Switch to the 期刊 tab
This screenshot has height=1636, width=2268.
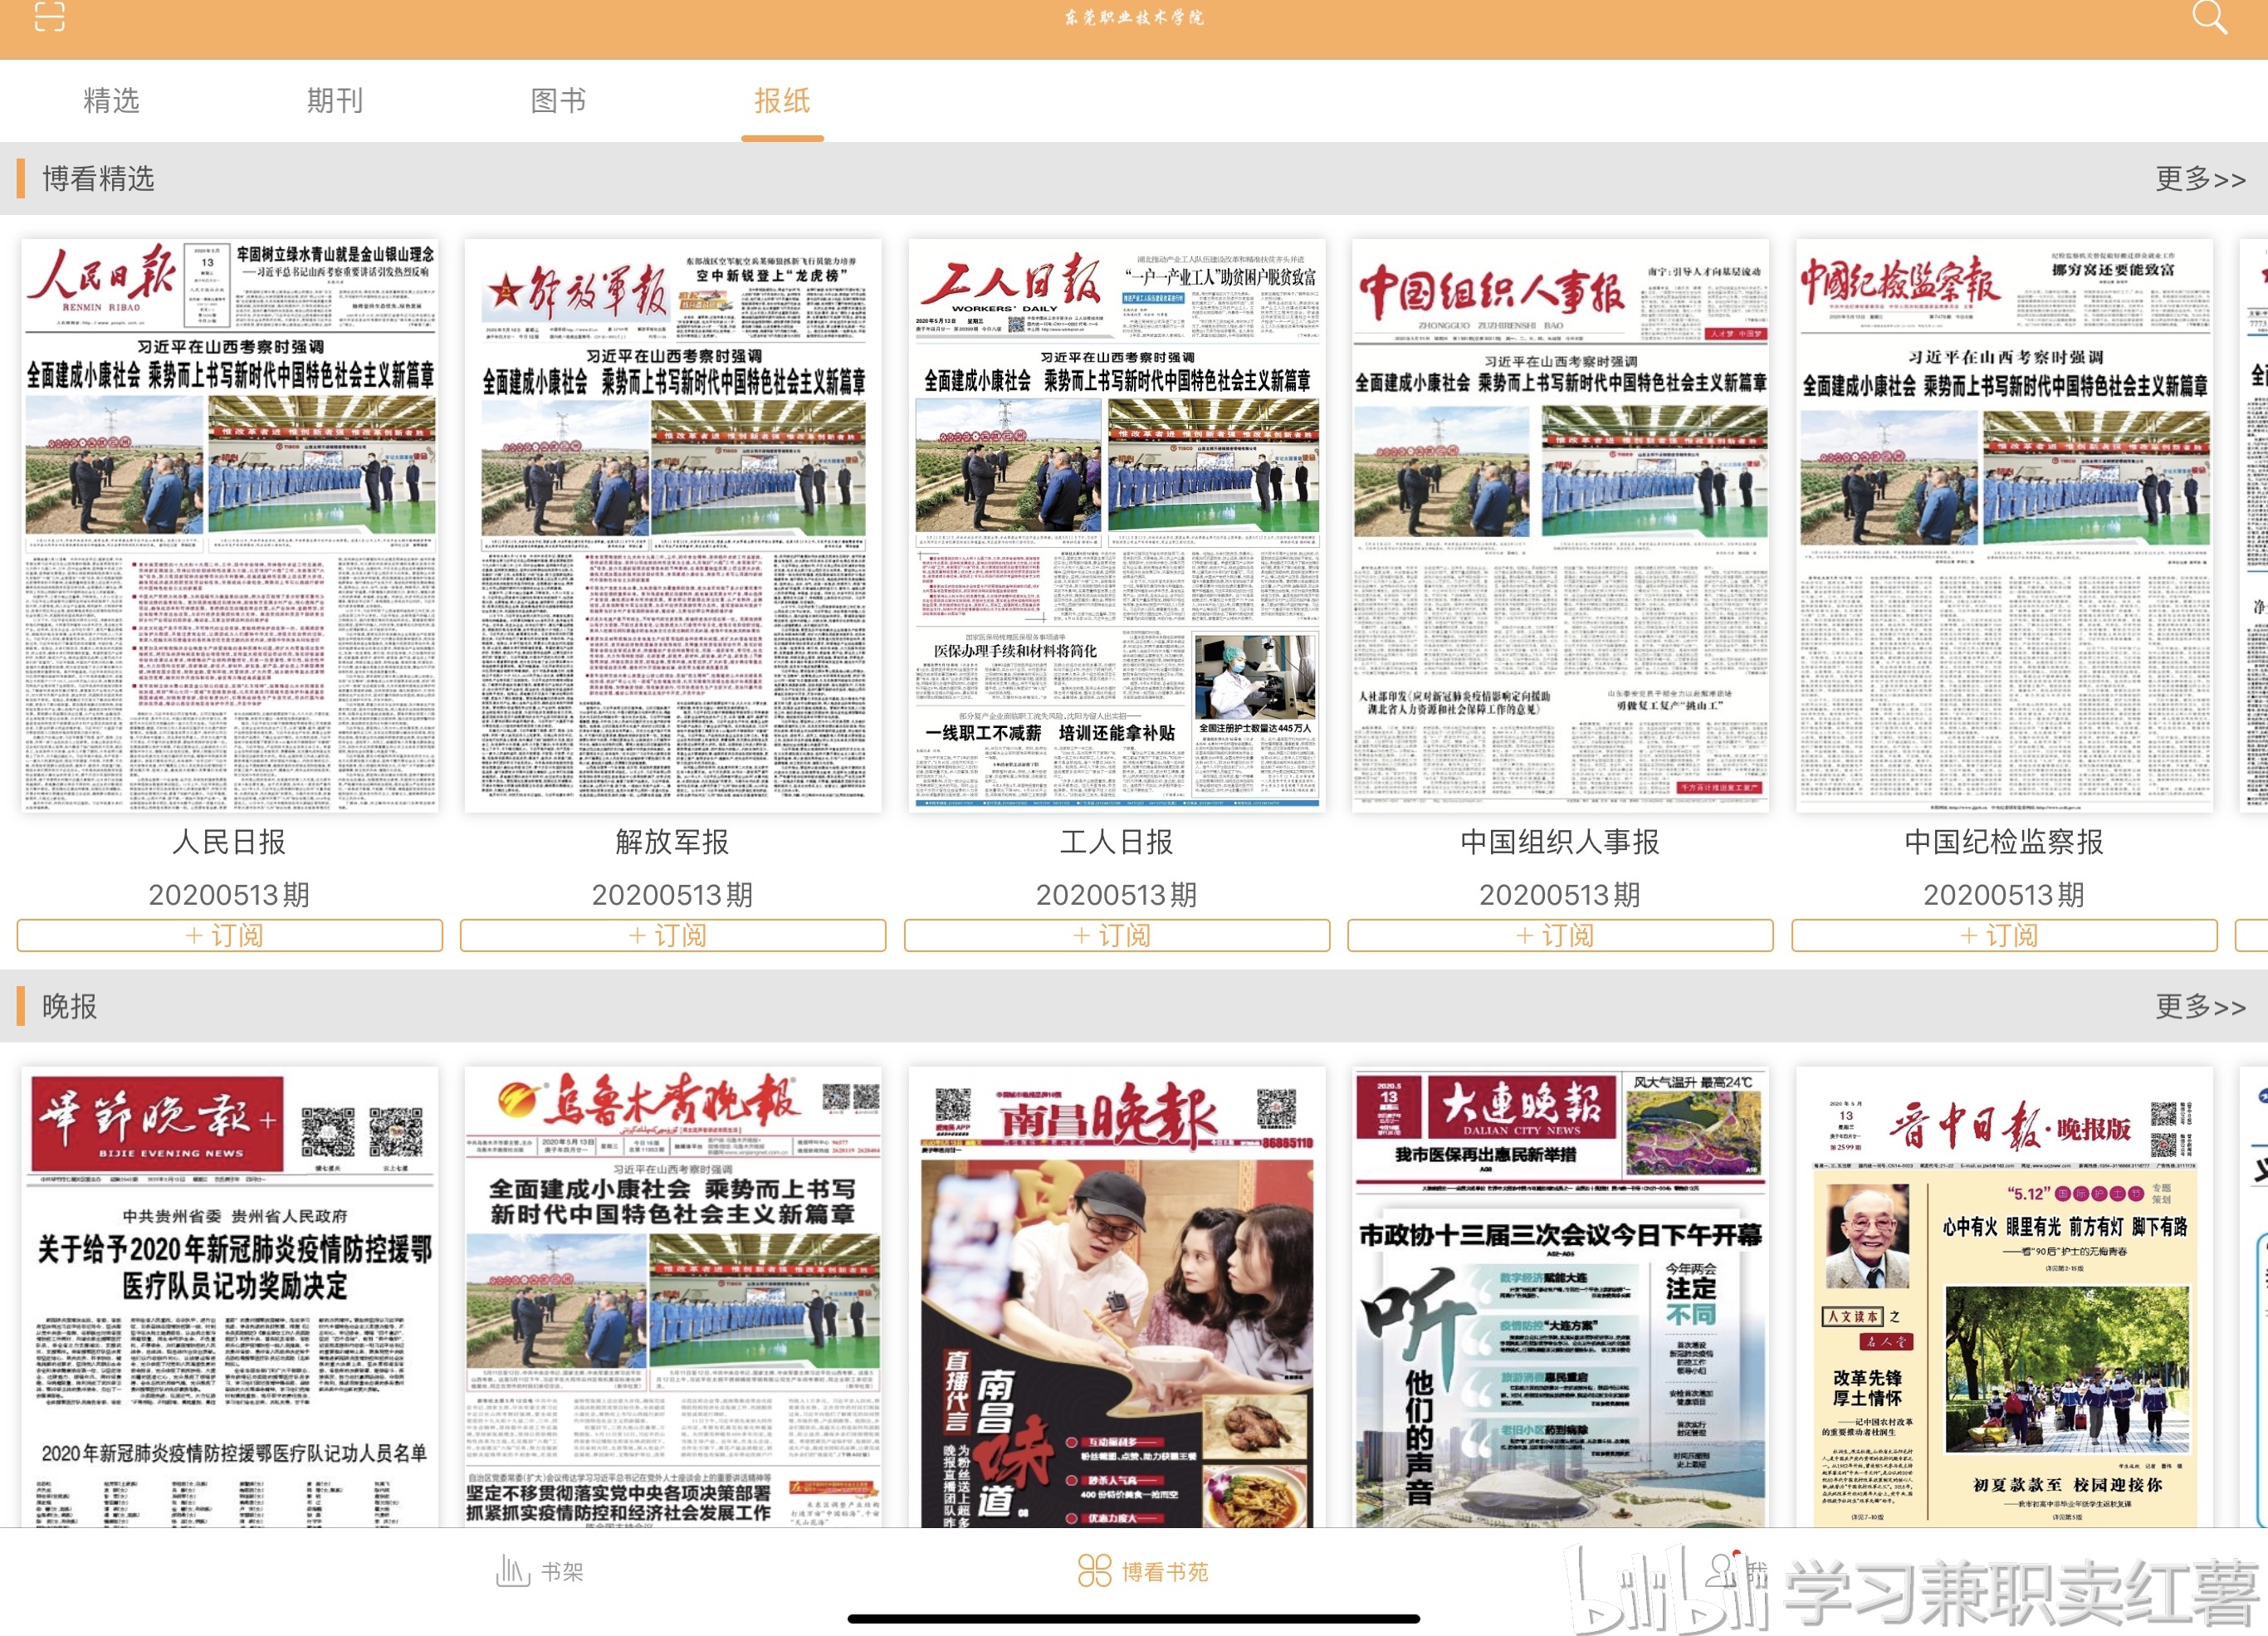(x=335, y=101)
